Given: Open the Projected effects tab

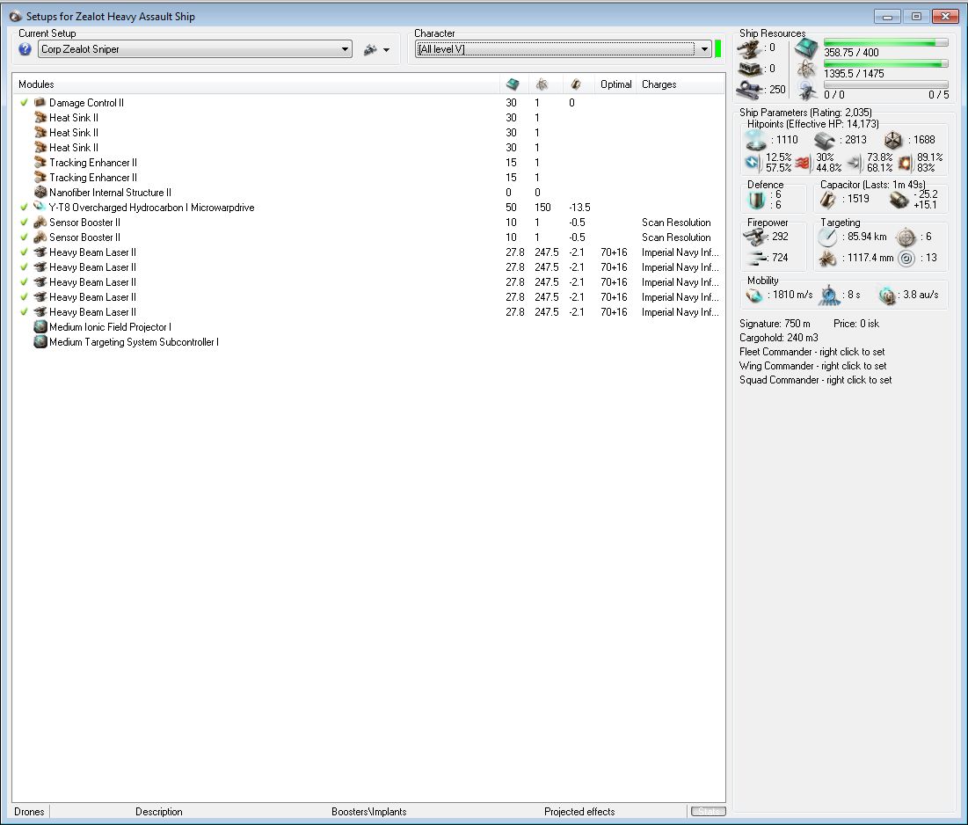Looking at the screenshot, I should (579, 812).
